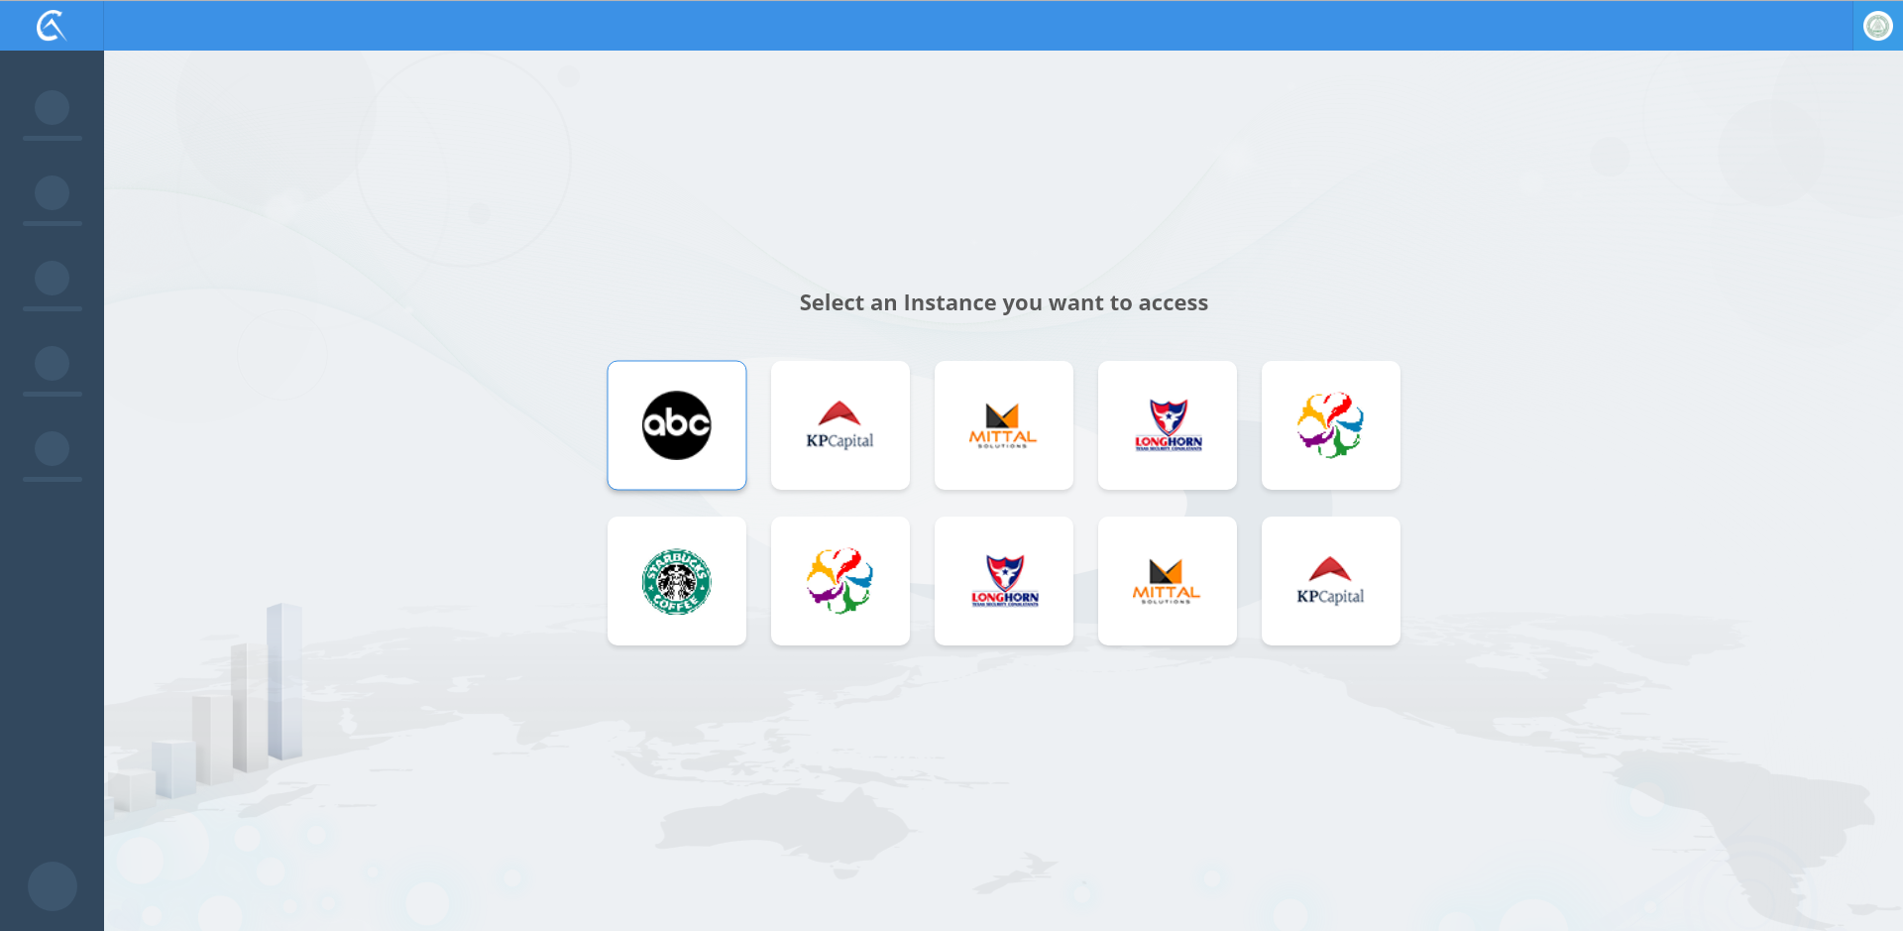Viewport: 1903px width, 931px height.
Task: Select the fourth sidebar circle icon
Action: (52, 363)
